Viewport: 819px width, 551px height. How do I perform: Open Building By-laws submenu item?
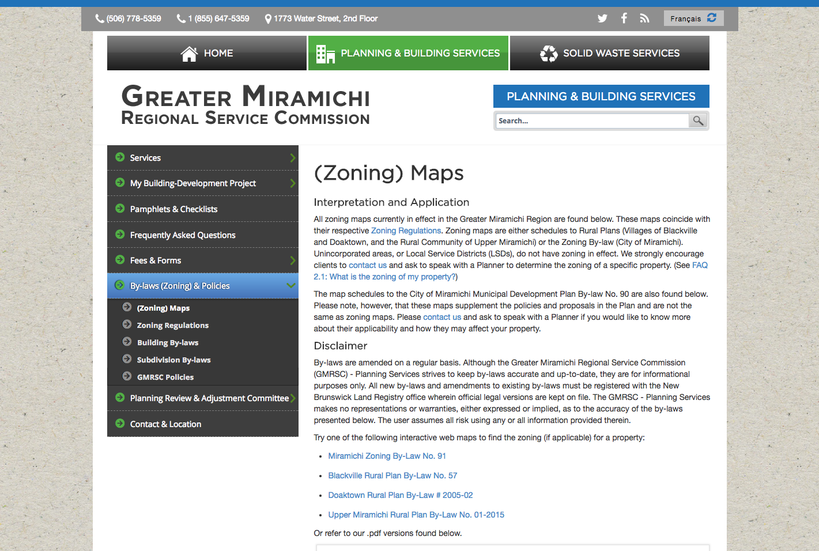[168, 343]
